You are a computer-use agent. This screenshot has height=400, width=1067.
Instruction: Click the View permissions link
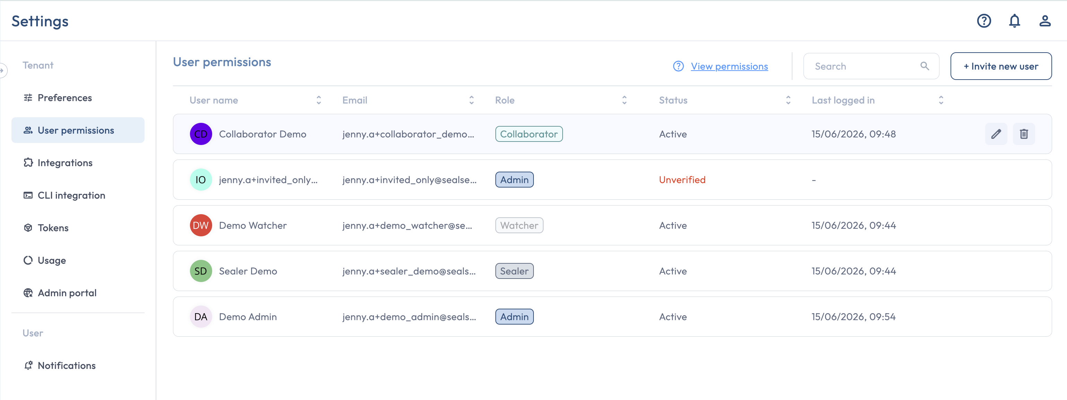click(x=729, y=66)
